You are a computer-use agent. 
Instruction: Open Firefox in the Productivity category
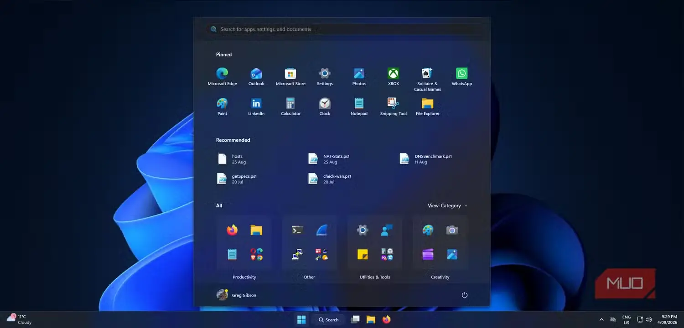tap(232, 230)
